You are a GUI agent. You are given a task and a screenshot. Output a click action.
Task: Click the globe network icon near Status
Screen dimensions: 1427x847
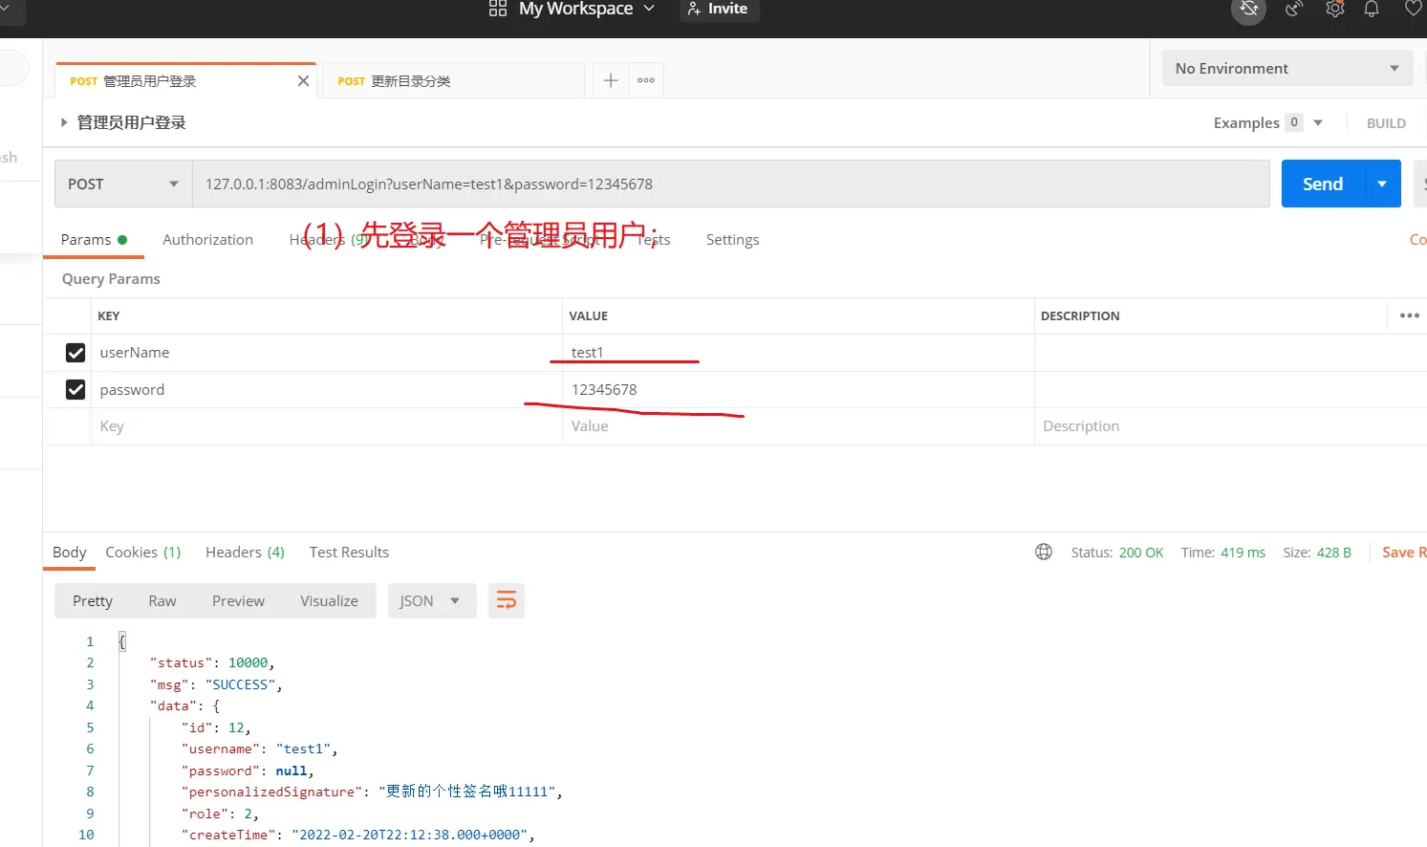[1044, 552]
